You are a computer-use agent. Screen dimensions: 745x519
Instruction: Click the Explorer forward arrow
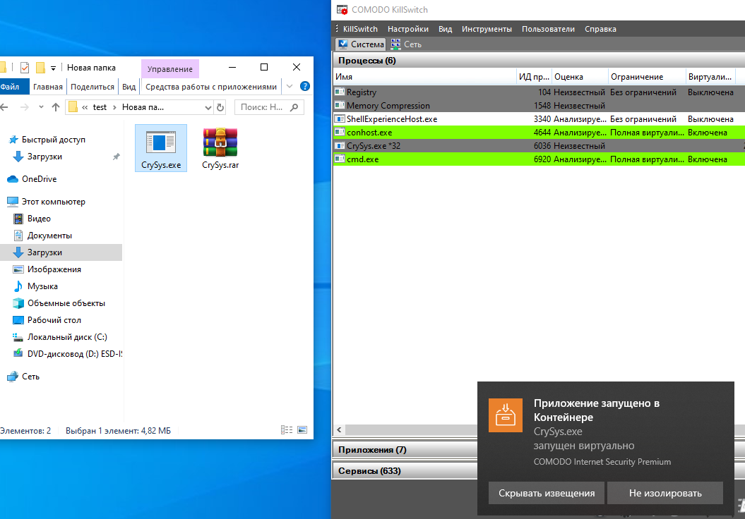(x=24, y=107)
